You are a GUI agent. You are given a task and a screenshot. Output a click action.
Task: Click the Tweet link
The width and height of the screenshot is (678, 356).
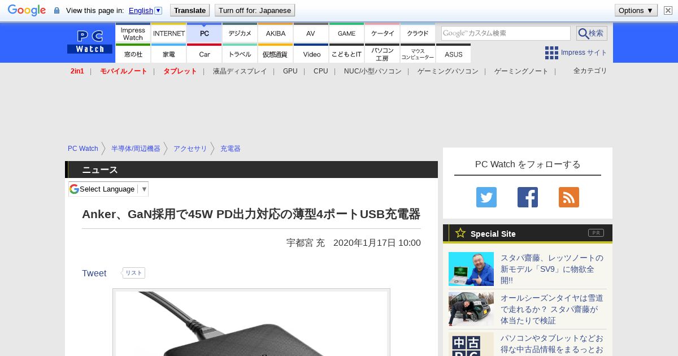click(94, 273)
